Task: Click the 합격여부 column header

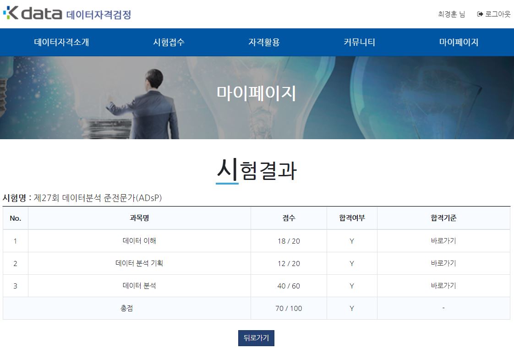Action: 352,218
